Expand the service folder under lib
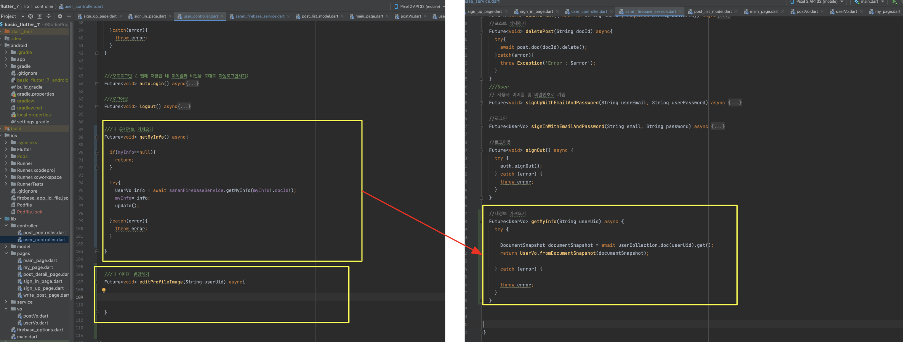The height and width of the screenshot is (342, 903). point(6,302)
